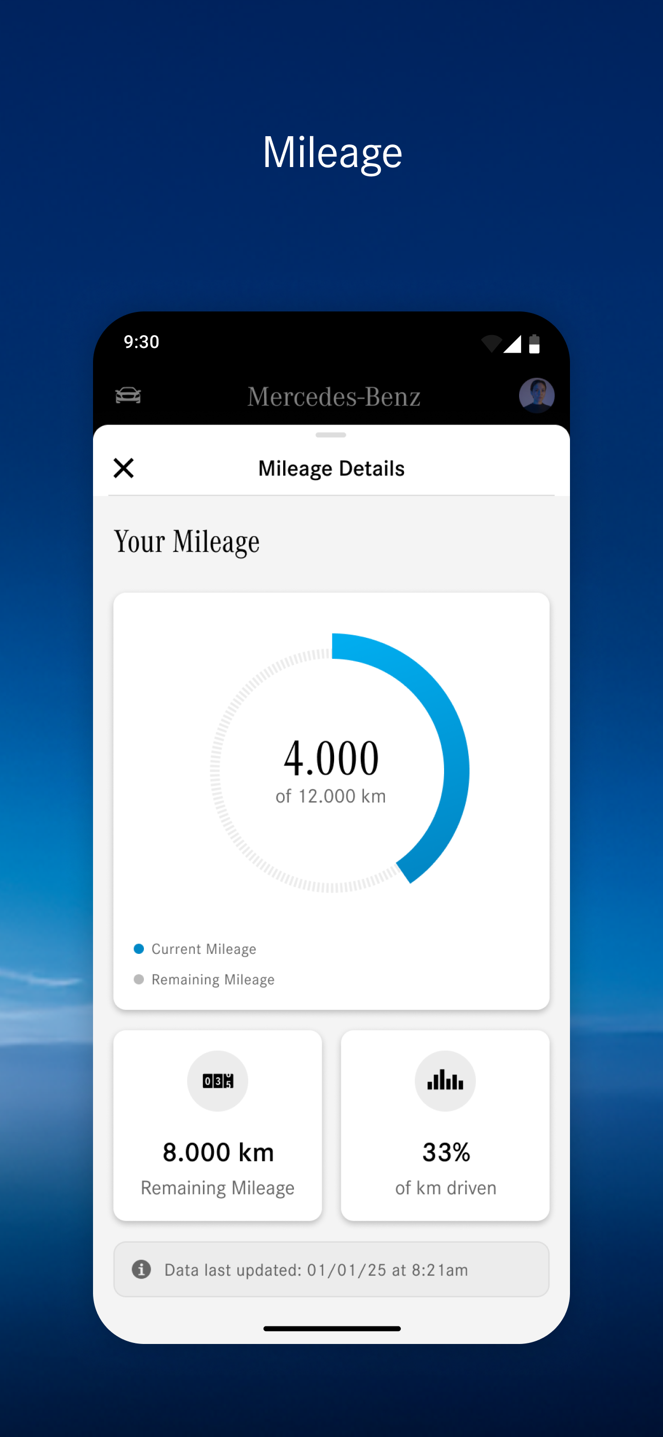Tap the 'of km driven' label
Image resolution: width=663 pixels, height=1437 pixels.
(446, 1188)
